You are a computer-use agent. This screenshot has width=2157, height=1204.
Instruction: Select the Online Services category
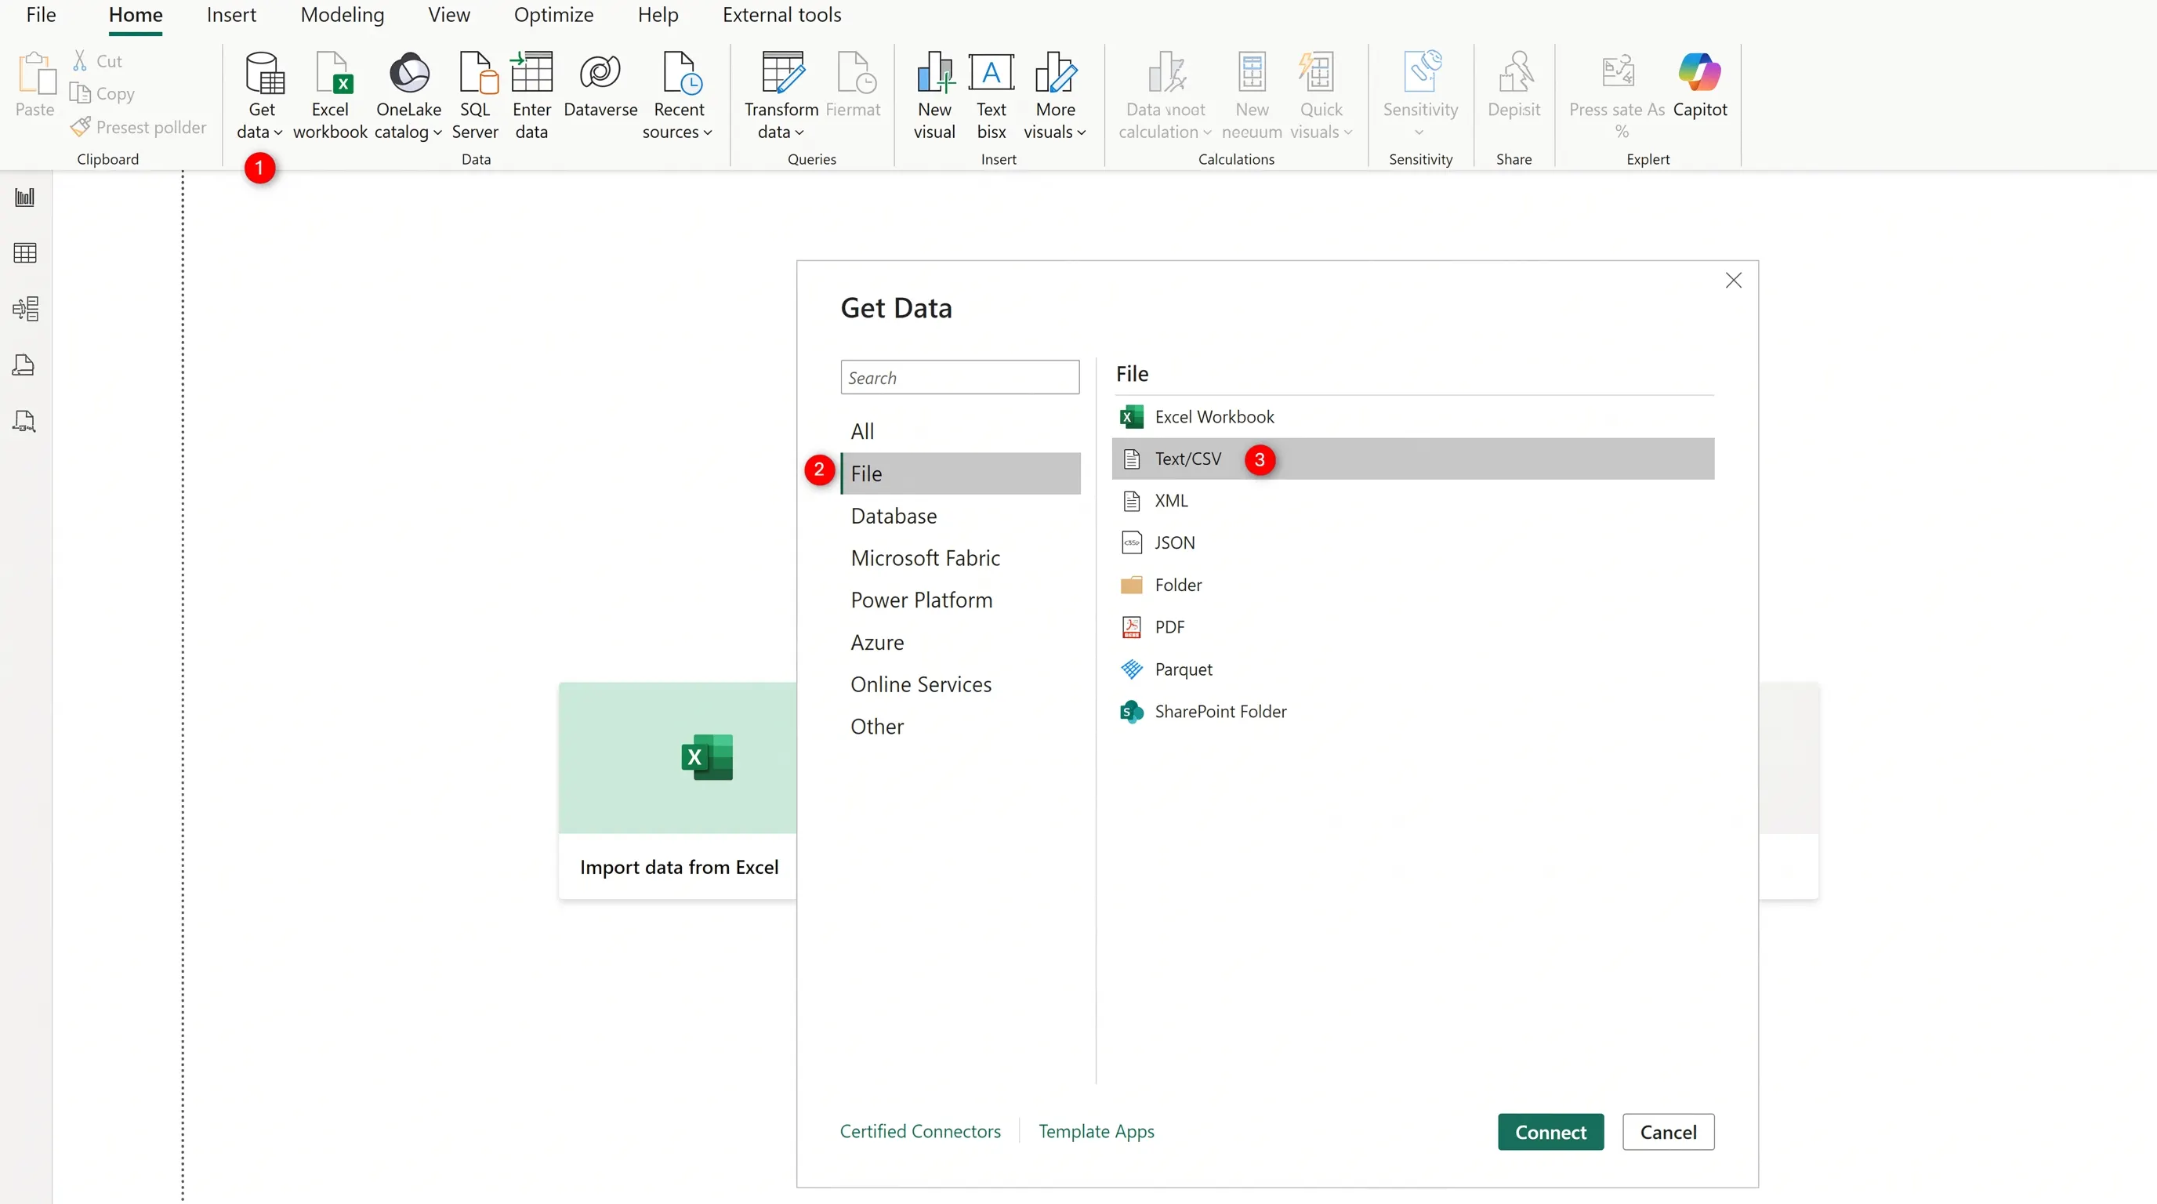click(960, 684)
